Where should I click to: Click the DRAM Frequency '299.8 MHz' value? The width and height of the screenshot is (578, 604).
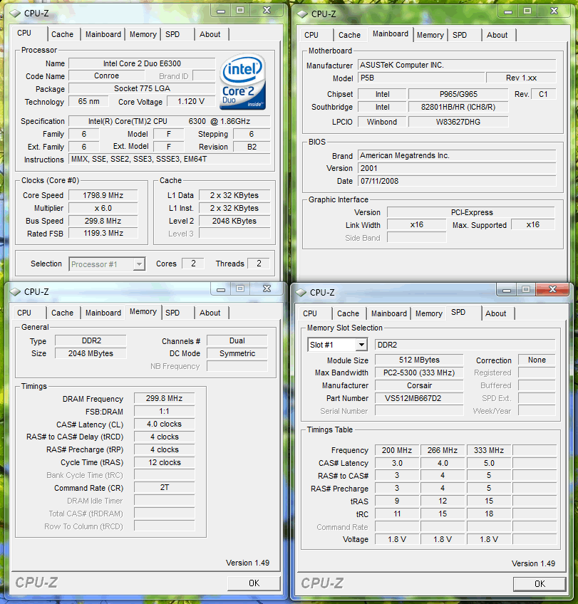[164, 398]
